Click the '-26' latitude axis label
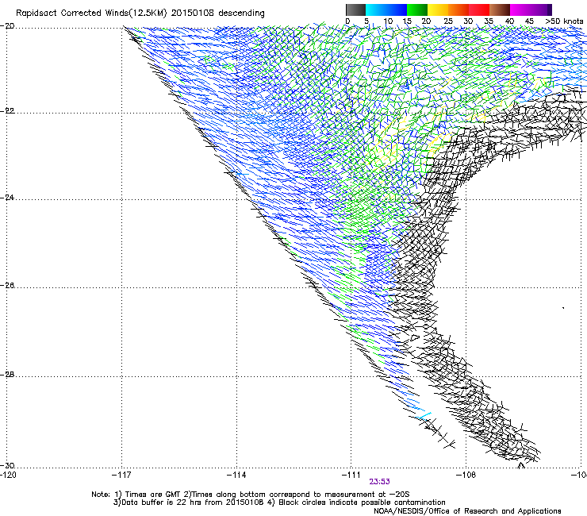Image resolution: width=587 pixels, height=516 pixels. tap(8, 286)
